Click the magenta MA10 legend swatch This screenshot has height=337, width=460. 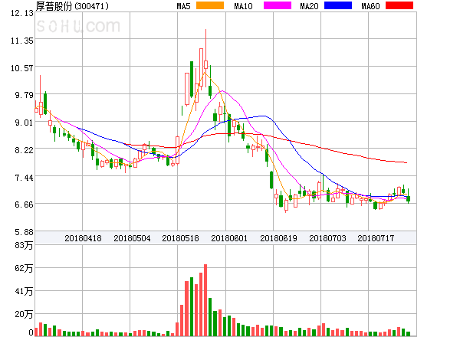click(x=278, y=5)
